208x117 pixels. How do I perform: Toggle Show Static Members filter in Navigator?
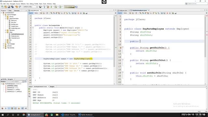point(9,108)
